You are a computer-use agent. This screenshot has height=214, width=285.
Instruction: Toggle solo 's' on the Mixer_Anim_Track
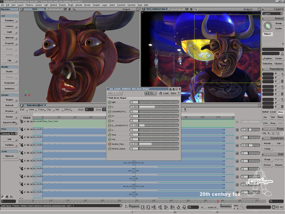[31, 122]
